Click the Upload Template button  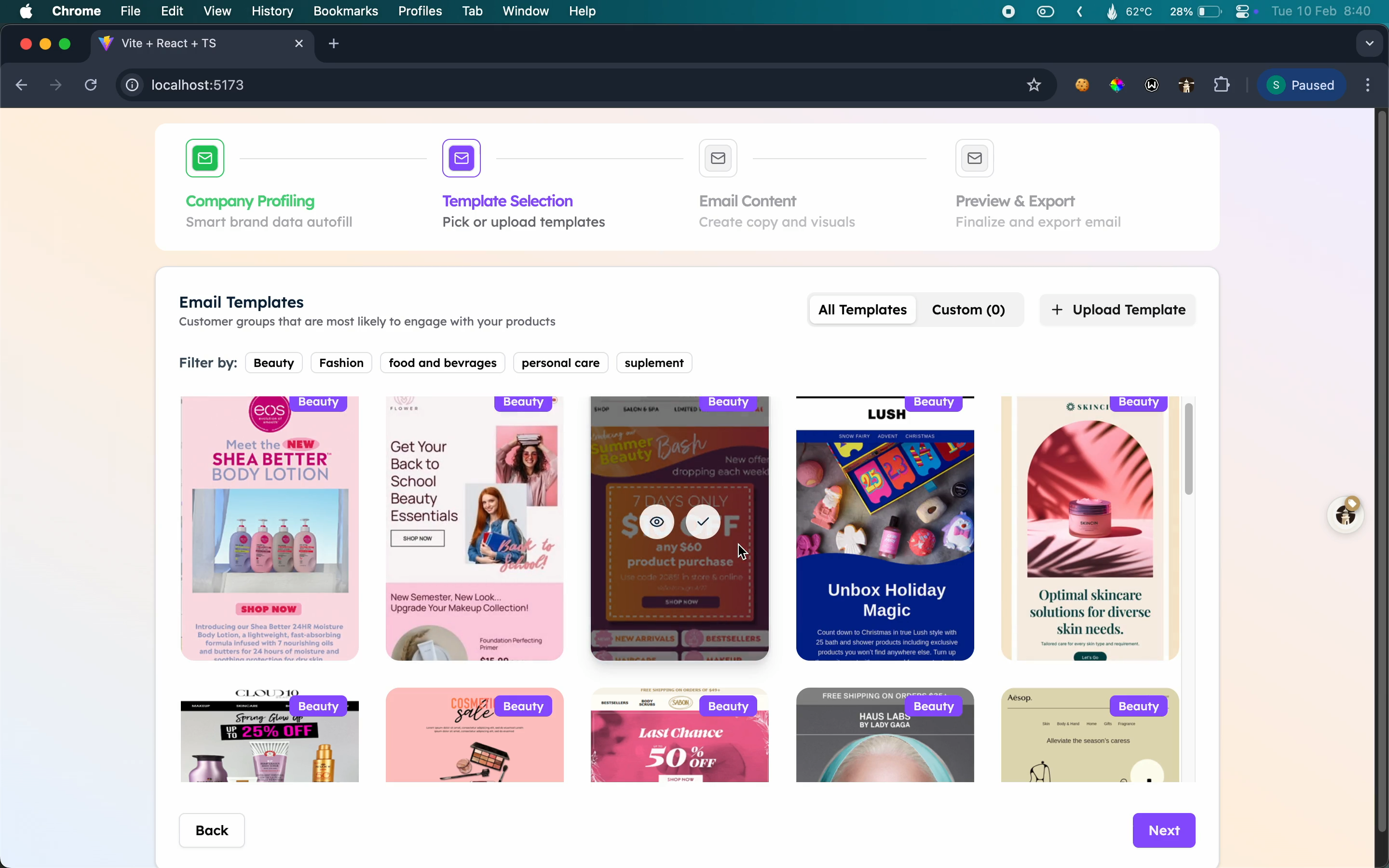point(1117,310)
